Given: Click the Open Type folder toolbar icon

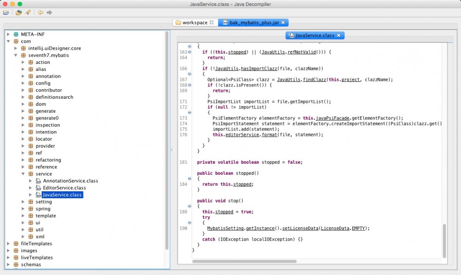Looking at the screenshot, I should click(x=18, y=12).
